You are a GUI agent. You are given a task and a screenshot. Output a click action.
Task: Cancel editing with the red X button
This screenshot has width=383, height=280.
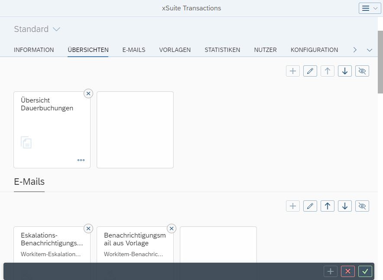(348, 271)
